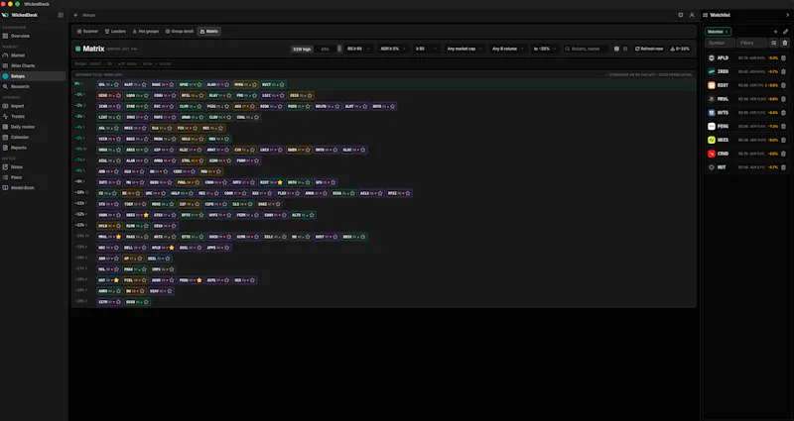Unstar MRVL chip in the matrix
The height and width of the screenshot is (421, 794).
(118, 237)
